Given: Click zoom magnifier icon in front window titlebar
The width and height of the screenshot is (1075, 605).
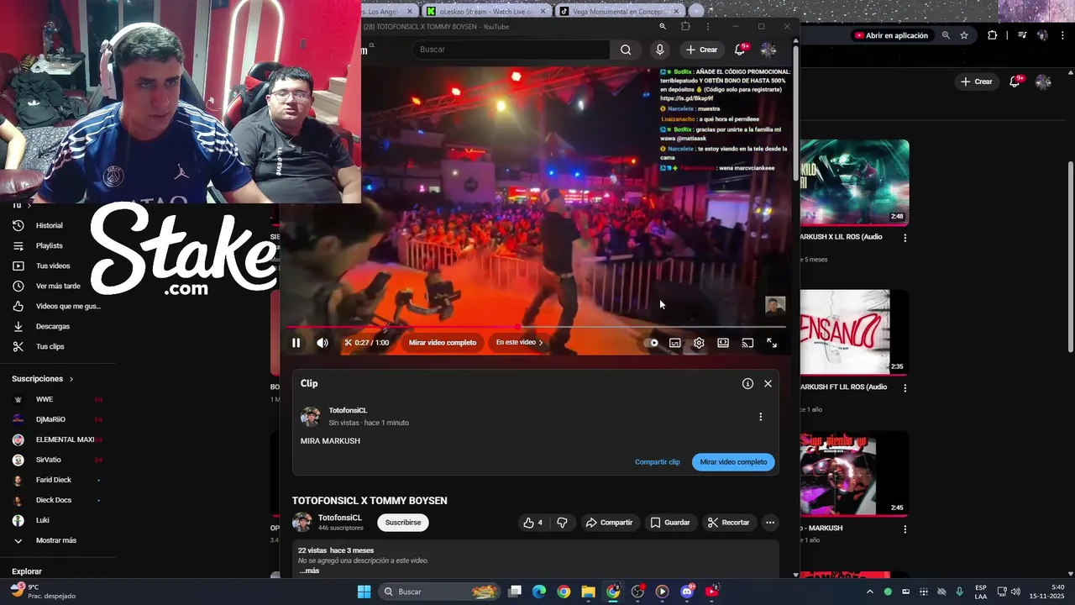Looking at the screenshot, I should (663, 27).
